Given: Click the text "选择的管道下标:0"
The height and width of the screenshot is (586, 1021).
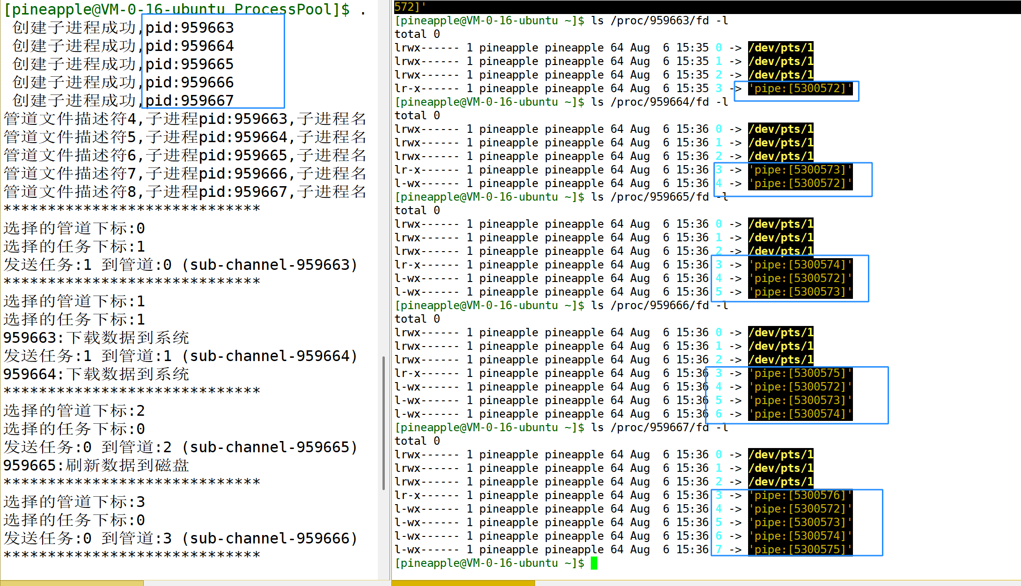Looking at the screenshot, I should pyautogui.click(x=74, y=228).
